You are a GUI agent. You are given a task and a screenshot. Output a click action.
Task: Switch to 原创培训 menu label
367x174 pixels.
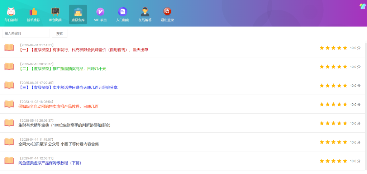(56, 20)
